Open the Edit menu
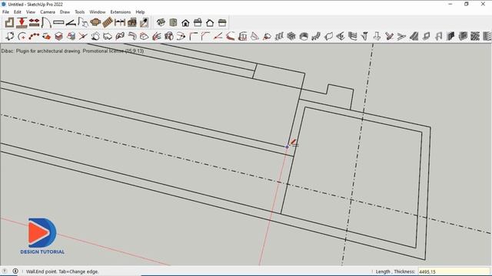This screenshot has width=492, height=276. (x=17, y=12)
